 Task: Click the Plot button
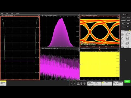point(128,23)
